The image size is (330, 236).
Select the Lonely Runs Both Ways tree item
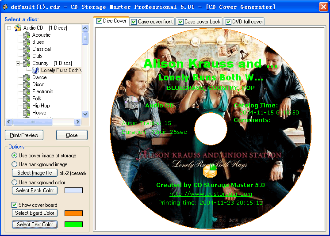[x=61, y=70]
